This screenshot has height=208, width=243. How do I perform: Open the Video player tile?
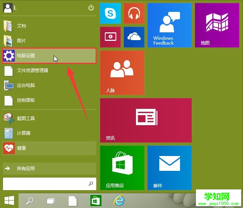110,37
